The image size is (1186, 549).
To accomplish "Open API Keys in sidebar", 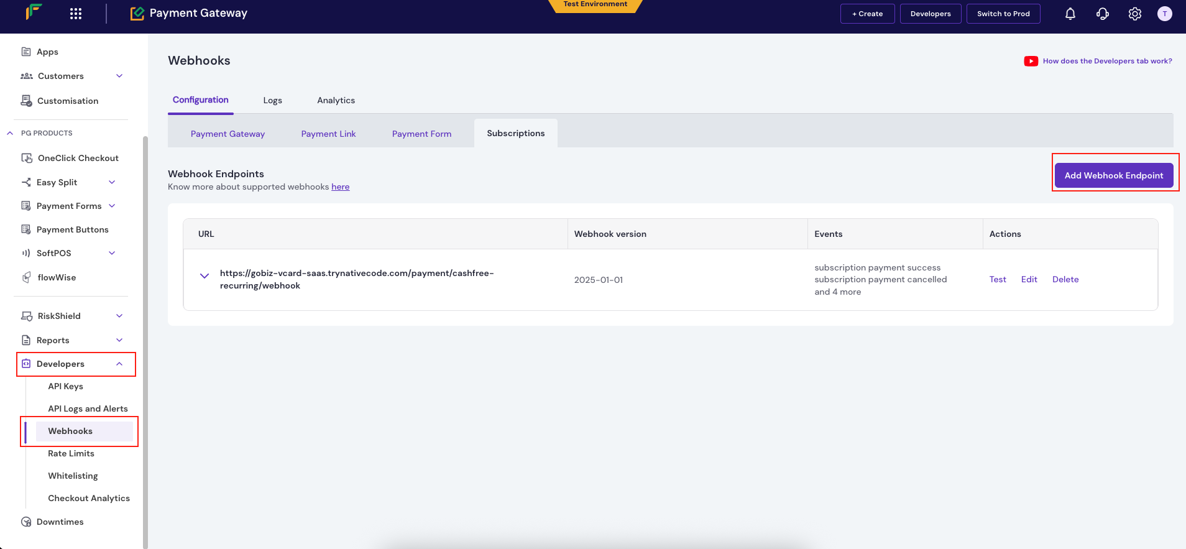I will click(66, 386).
